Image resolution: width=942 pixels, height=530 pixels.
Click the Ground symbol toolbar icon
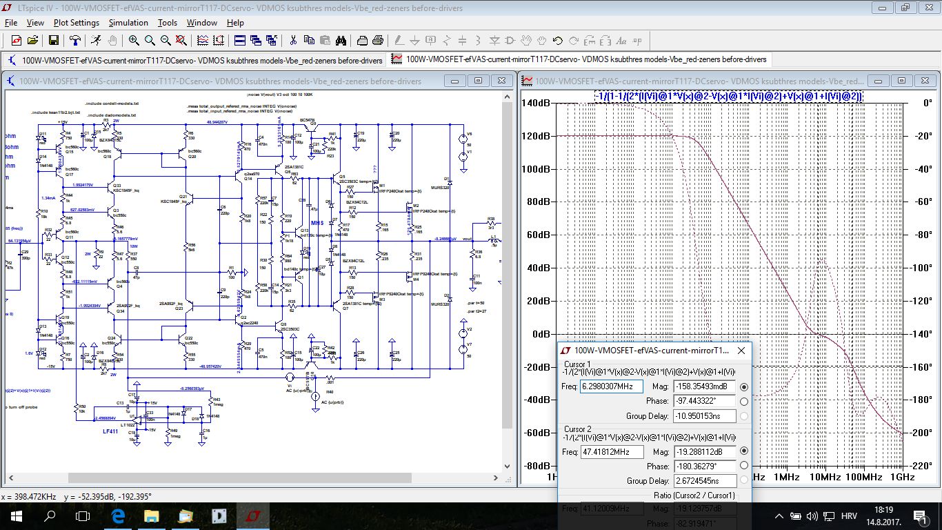point(415,40)
